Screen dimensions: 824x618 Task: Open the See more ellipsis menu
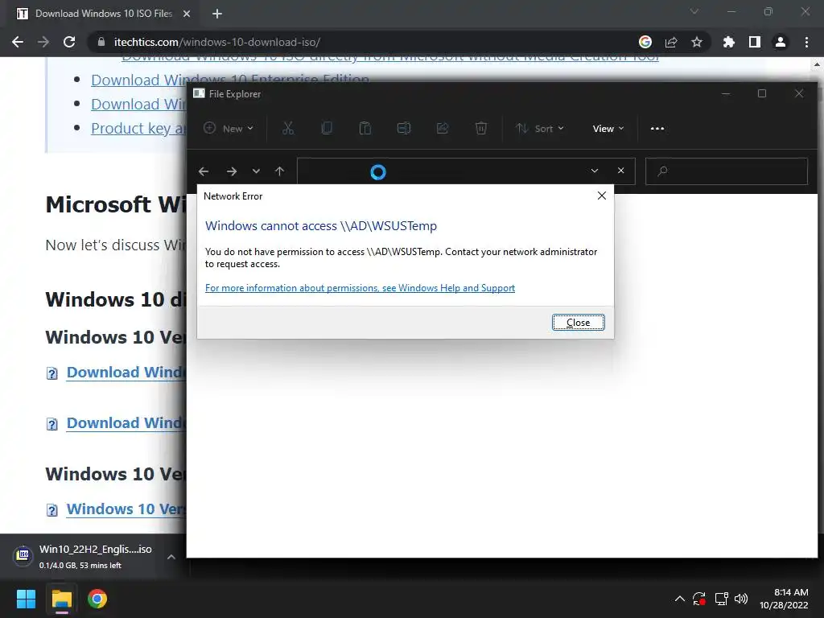click(657, 128)
